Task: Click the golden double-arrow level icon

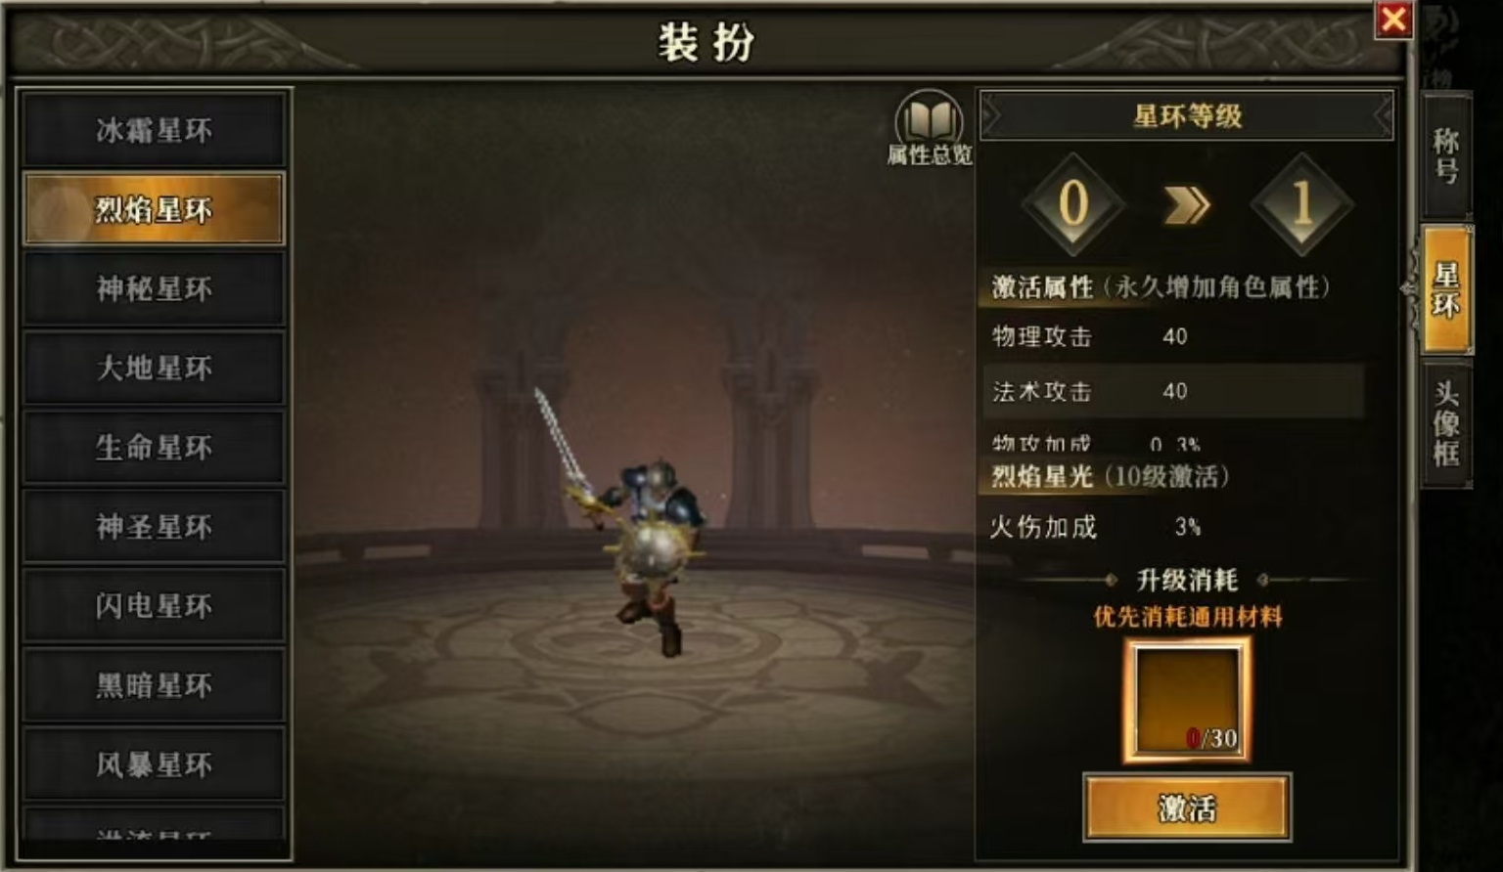Action: (1187, 205)
